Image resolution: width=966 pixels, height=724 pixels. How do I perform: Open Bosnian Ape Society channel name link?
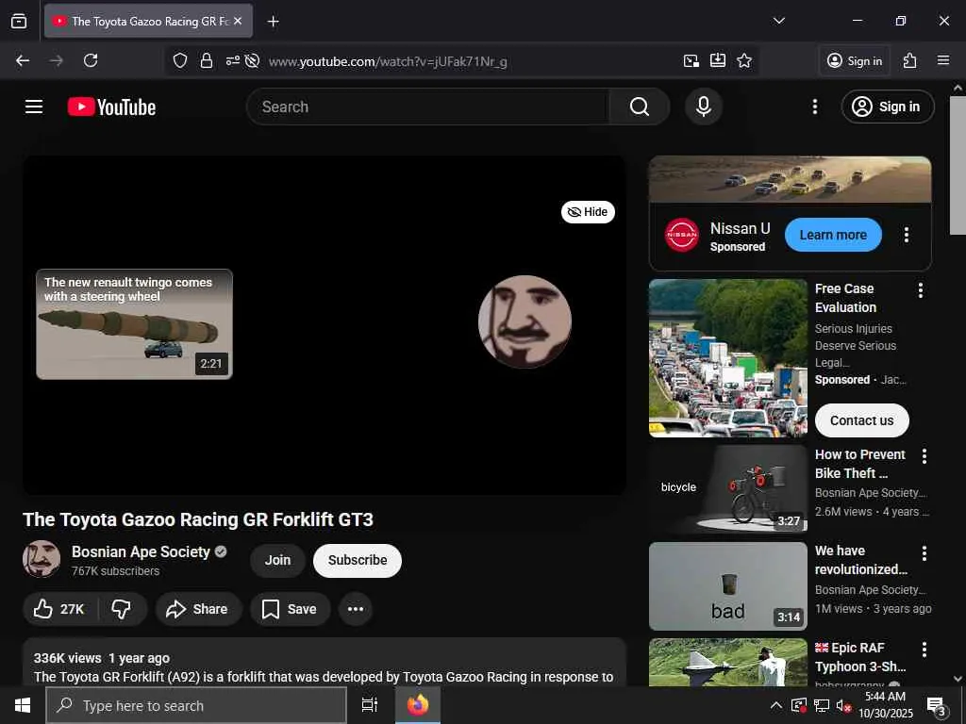[141, 551]
